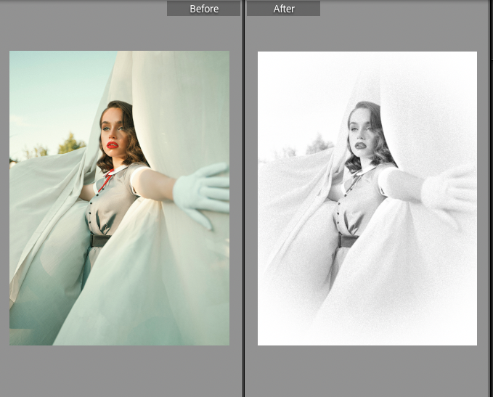Click the After label

[283, 9]
